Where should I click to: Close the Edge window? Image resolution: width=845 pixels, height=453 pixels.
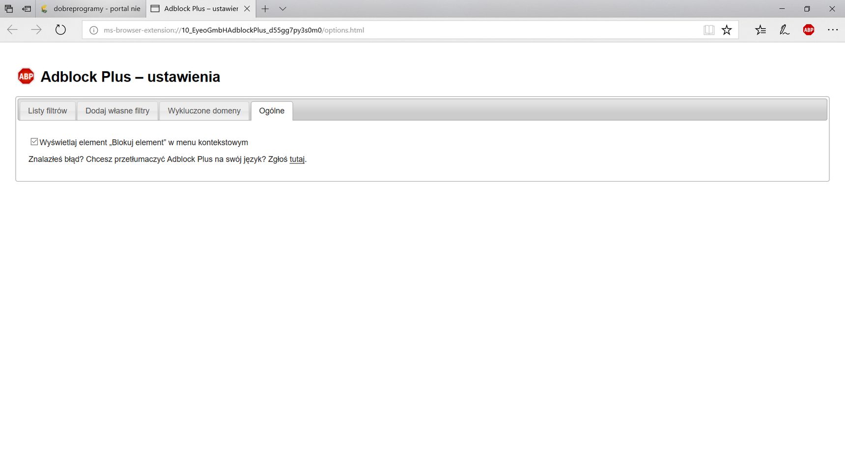(832, 9)
